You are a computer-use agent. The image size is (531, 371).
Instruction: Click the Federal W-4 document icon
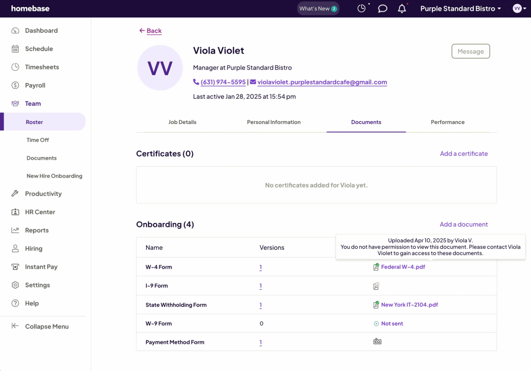pos(376,267)
